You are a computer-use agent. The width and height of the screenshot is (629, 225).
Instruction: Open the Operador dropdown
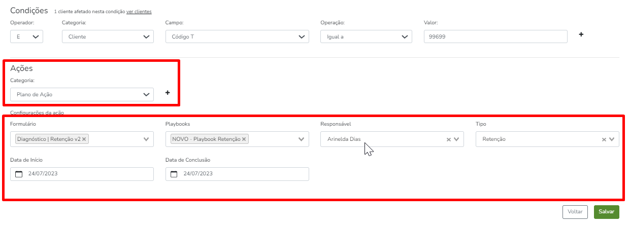point(27,37)
